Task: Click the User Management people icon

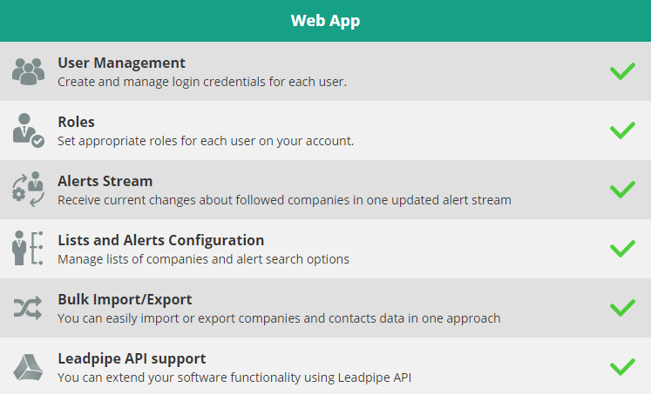Action: click(28, 71)
